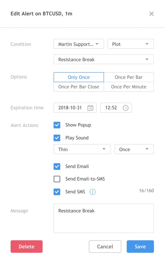Choose the Once Per Bar Close option
This screenshot has width=165, height=267.
click(79, 87)
